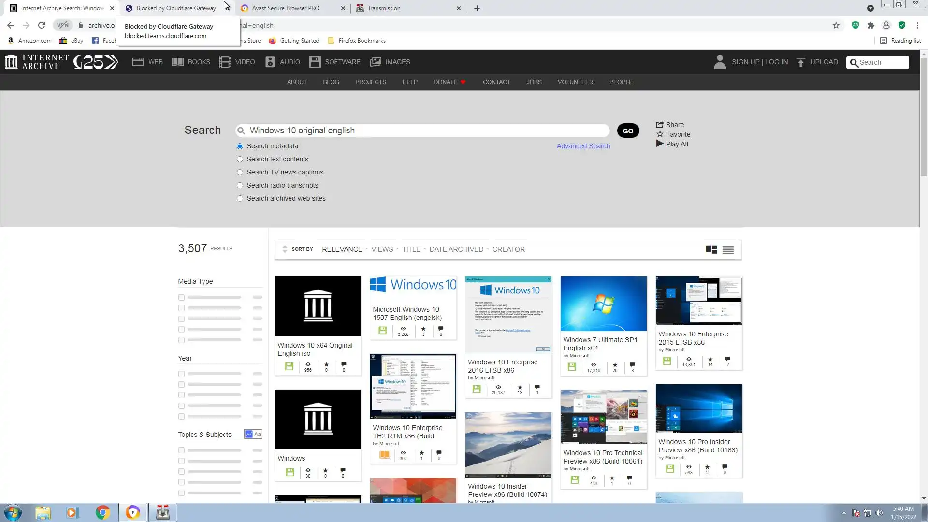The width and height of the screenshot is (928, 522).
Task: Open the Images section icon
Action: pyautogui.click(x=376, y=62)
